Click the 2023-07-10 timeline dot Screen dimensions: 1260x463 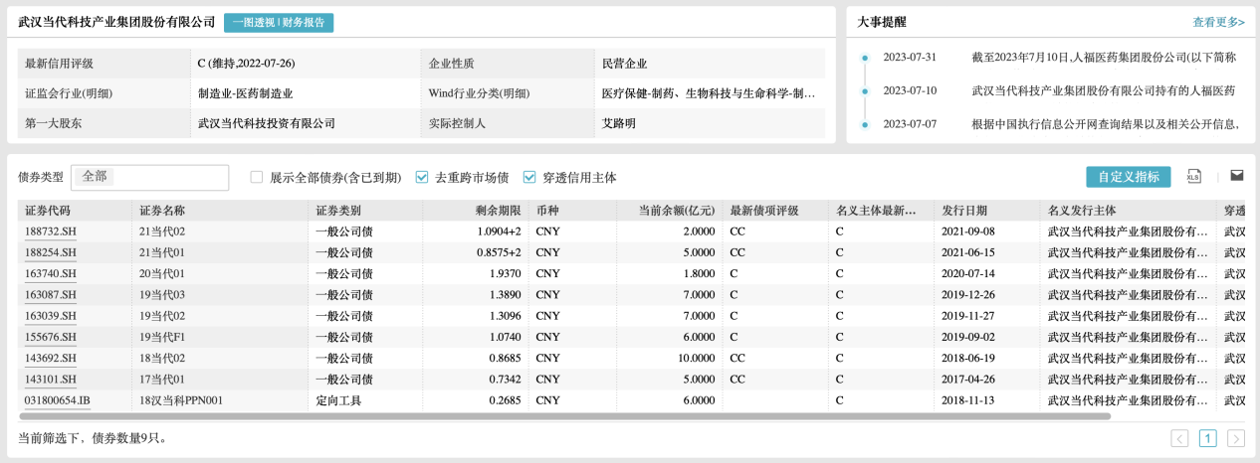865,90
